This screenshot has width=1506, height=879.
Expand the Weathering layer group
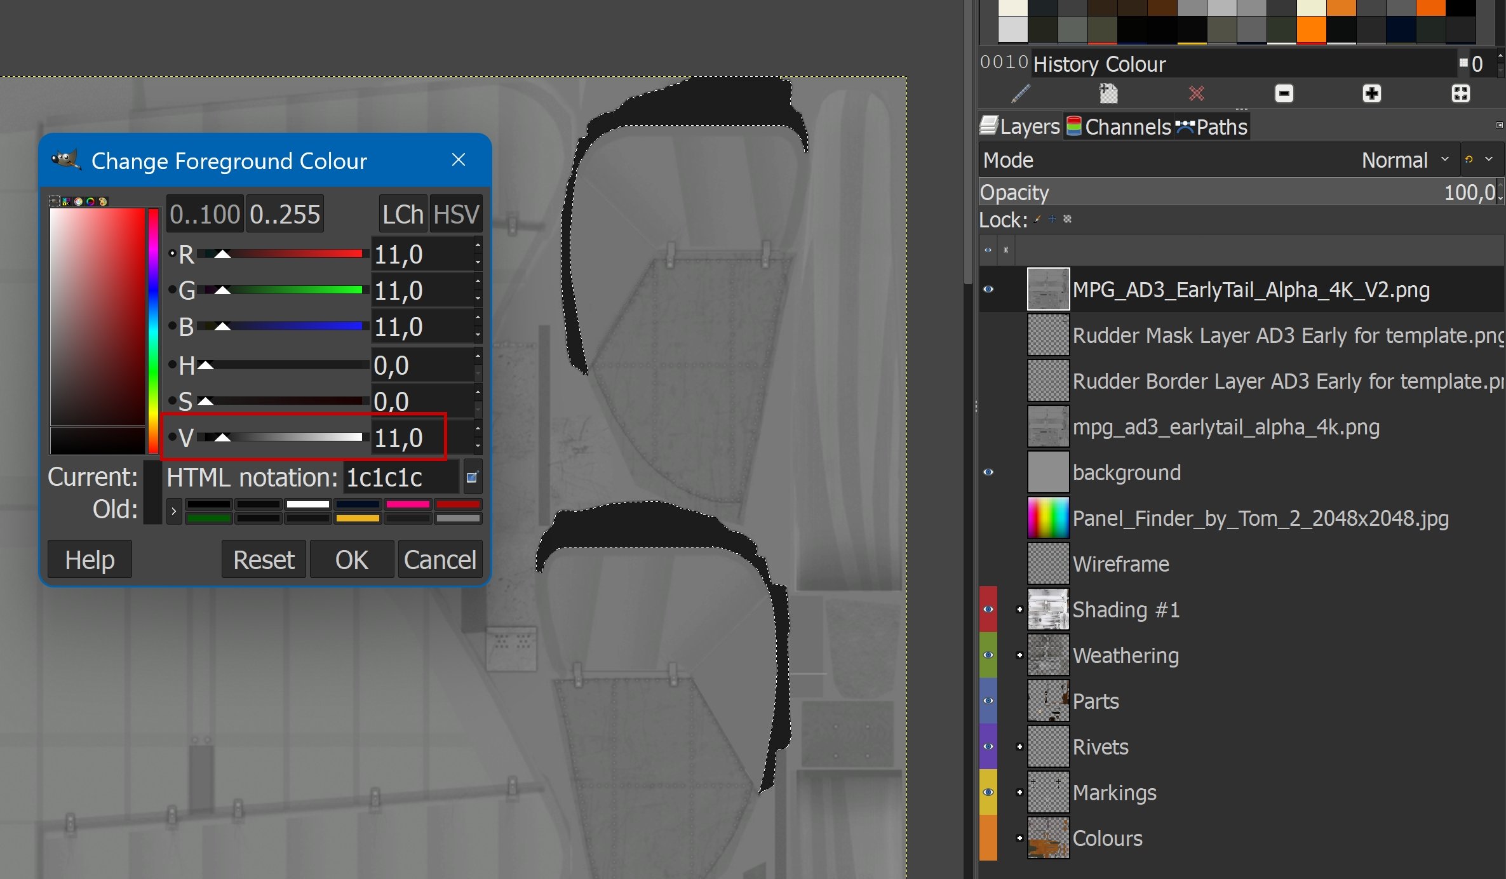pos(1019,655)
